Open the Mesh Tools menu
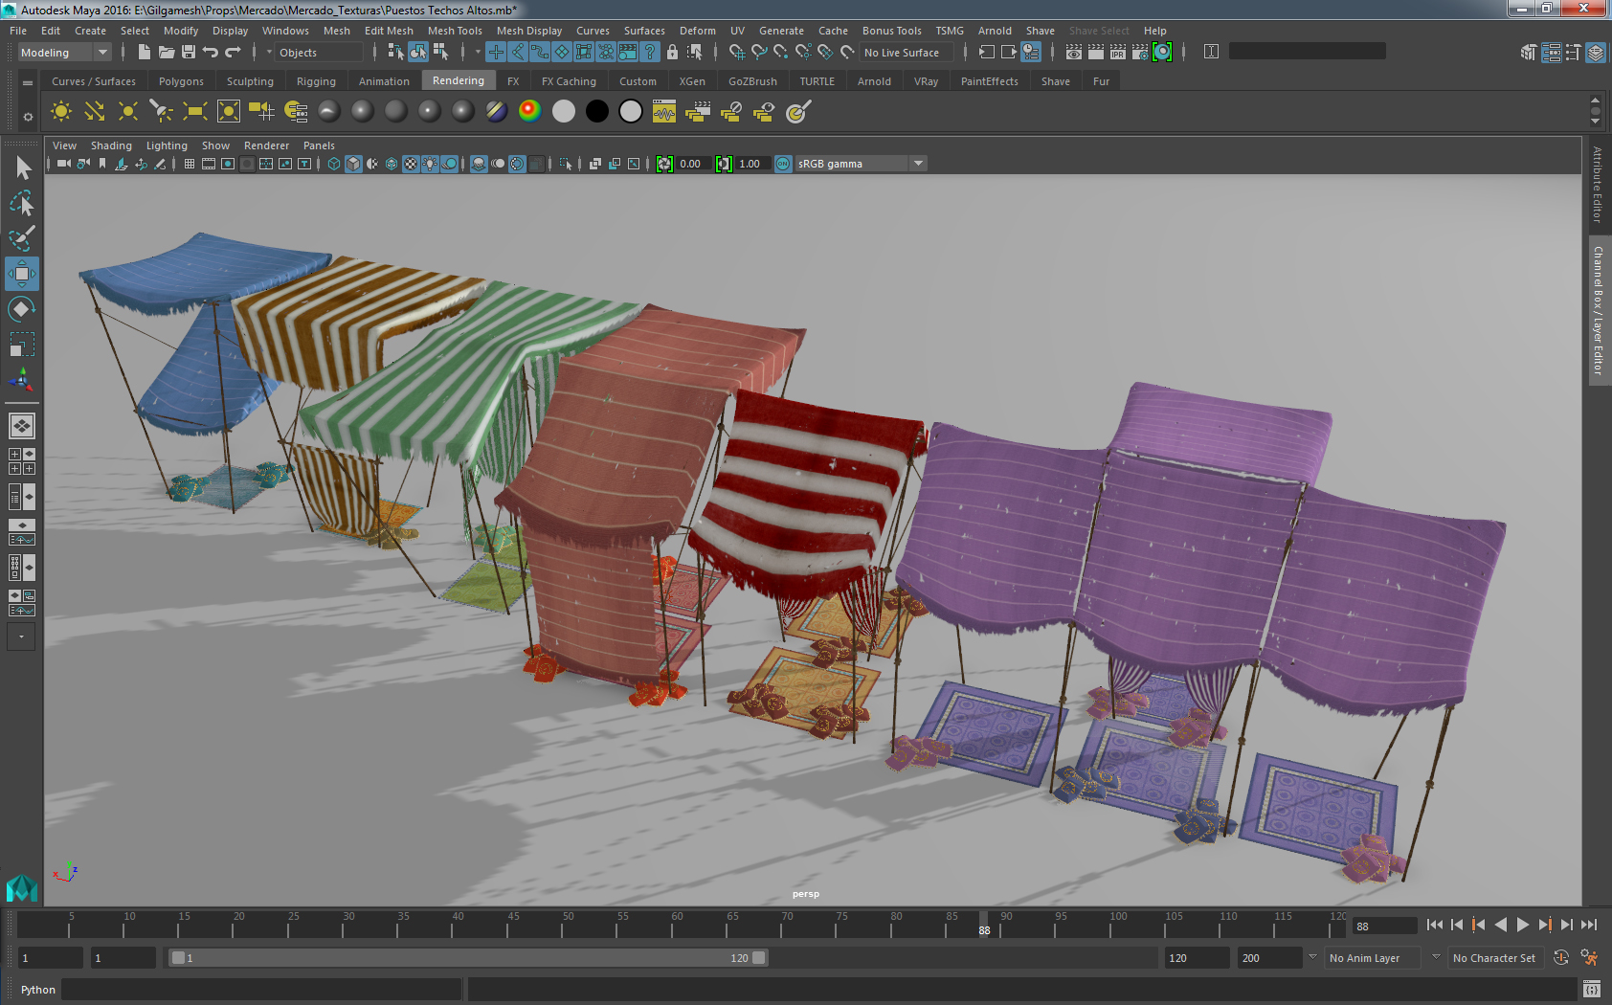The image size is (1612, 1005). pos(455,31)
